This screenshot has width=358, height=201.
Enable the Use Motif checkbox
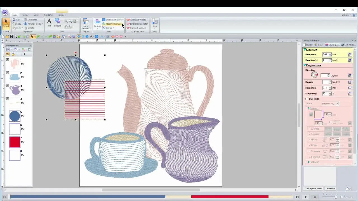pos(307,99)
